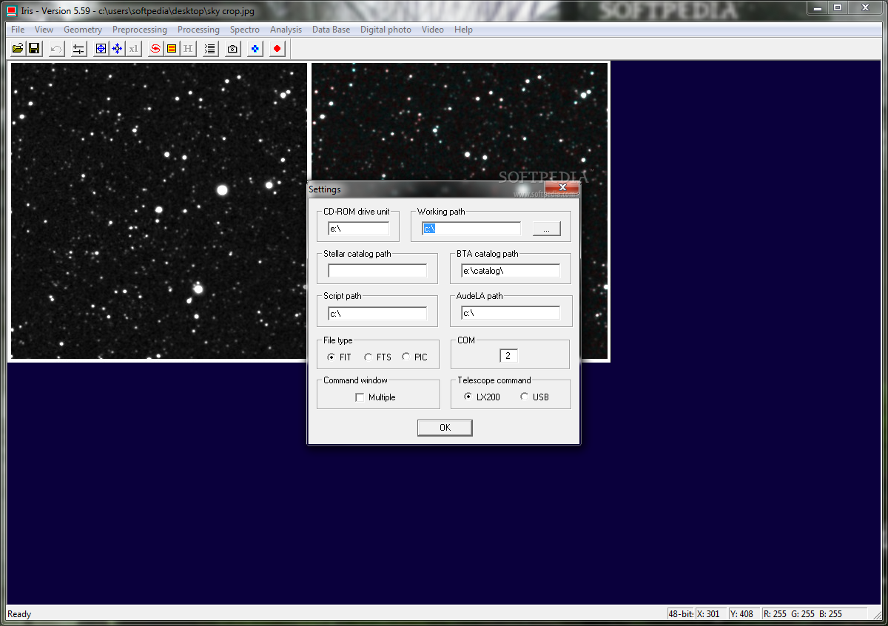Click the red and yellow striped icon
This screenshot has width=888, height=626.
(172, 49)
